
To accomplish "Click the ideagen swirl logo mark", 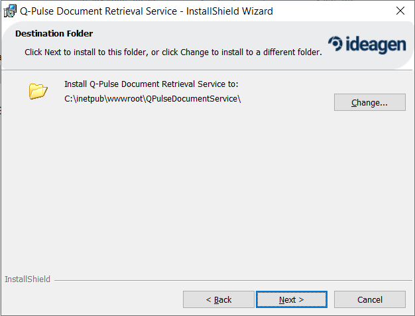I will 335,43.
